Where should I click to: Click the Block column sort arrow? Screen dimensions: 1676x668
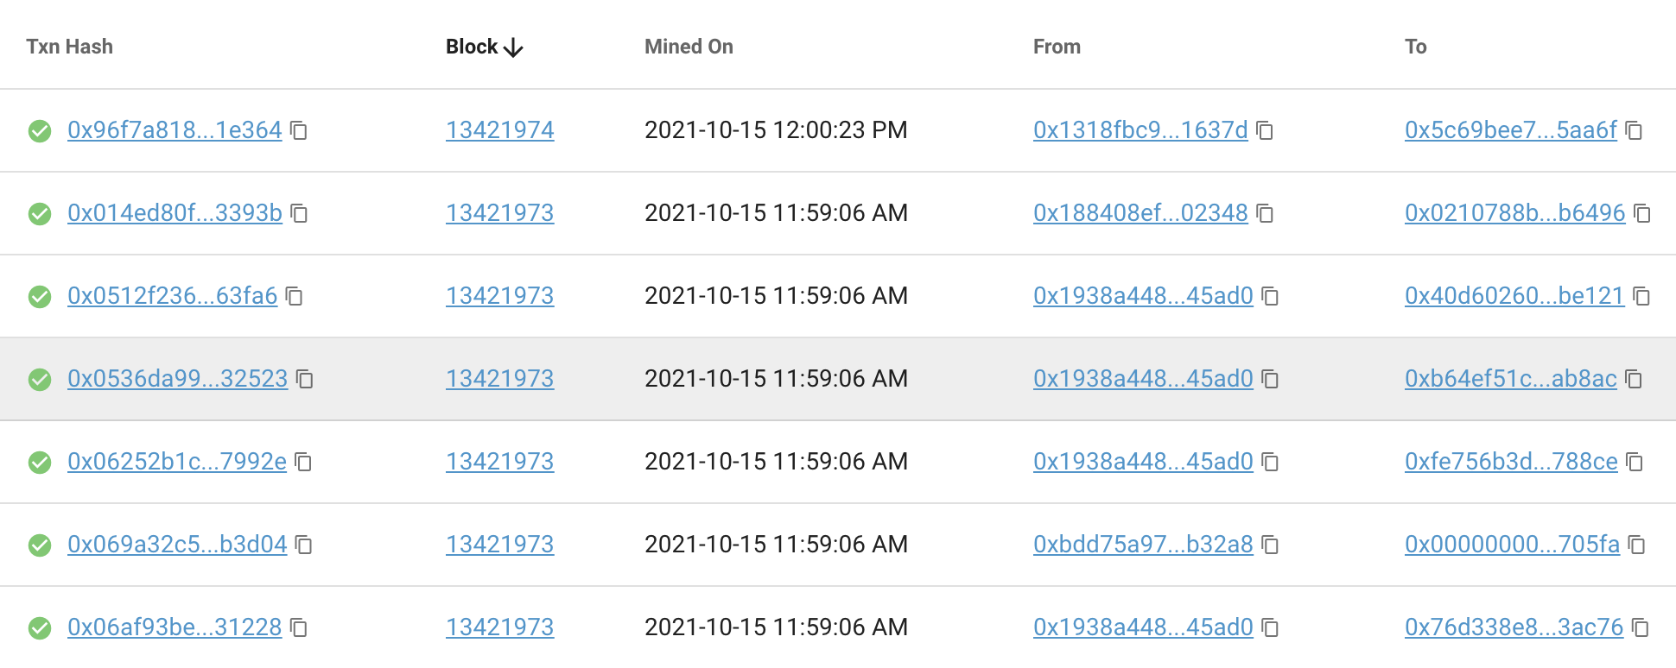tap(512, 47)
